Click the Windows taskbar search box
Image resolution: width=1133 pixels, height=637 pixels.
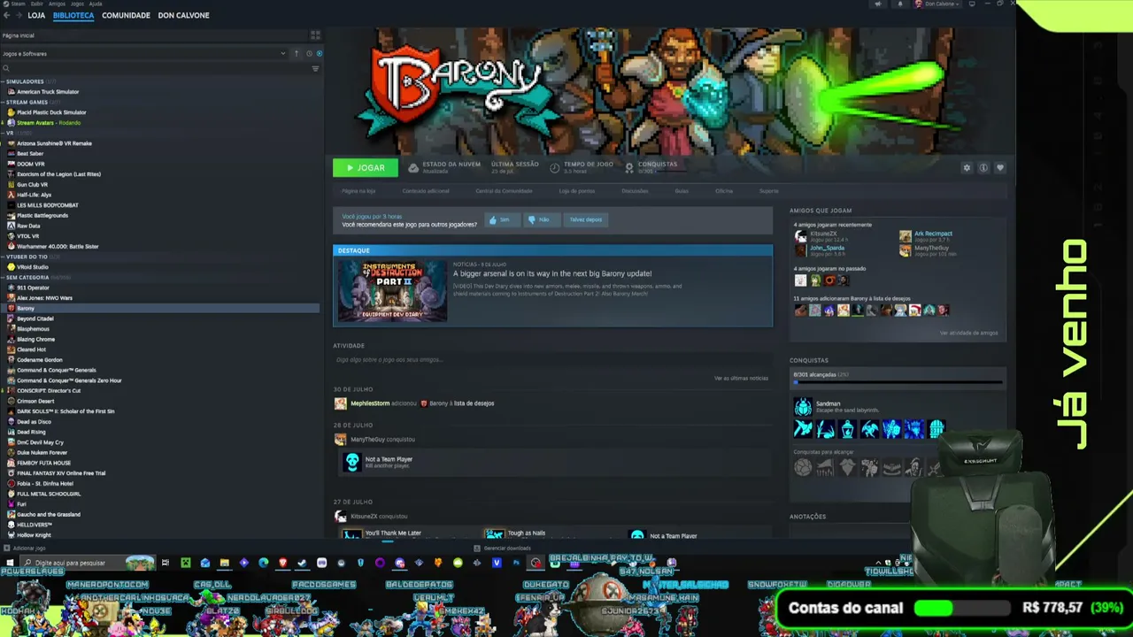pyautogui.click(x=88, y=563)
